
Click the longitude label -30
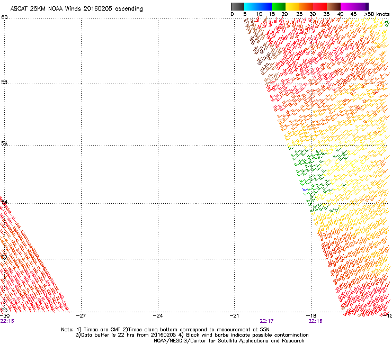pyautogui.click(x=5, y=316)
